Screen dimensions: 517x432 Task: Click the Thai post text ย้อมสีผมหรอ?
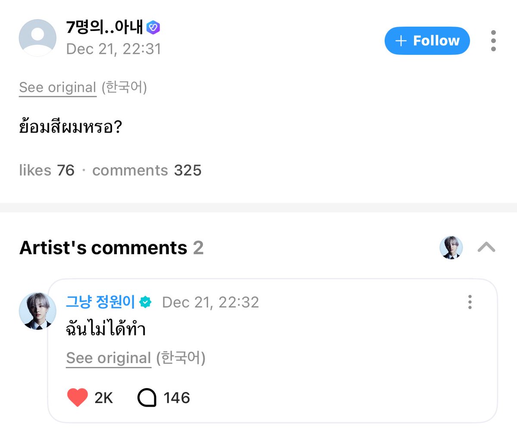click(71, 128)
